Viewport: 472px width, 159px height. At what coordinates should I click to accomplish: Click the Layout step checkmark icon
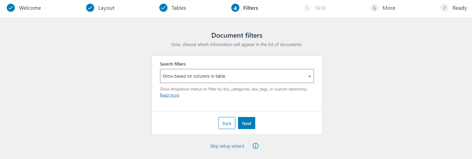[90, 8]
